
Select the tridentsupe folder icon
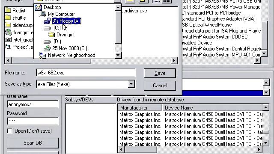(x=8, y=25)
